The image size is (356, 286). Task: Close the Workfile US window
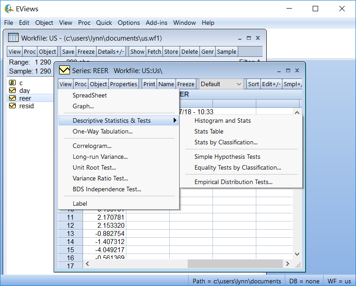point(258,38)
